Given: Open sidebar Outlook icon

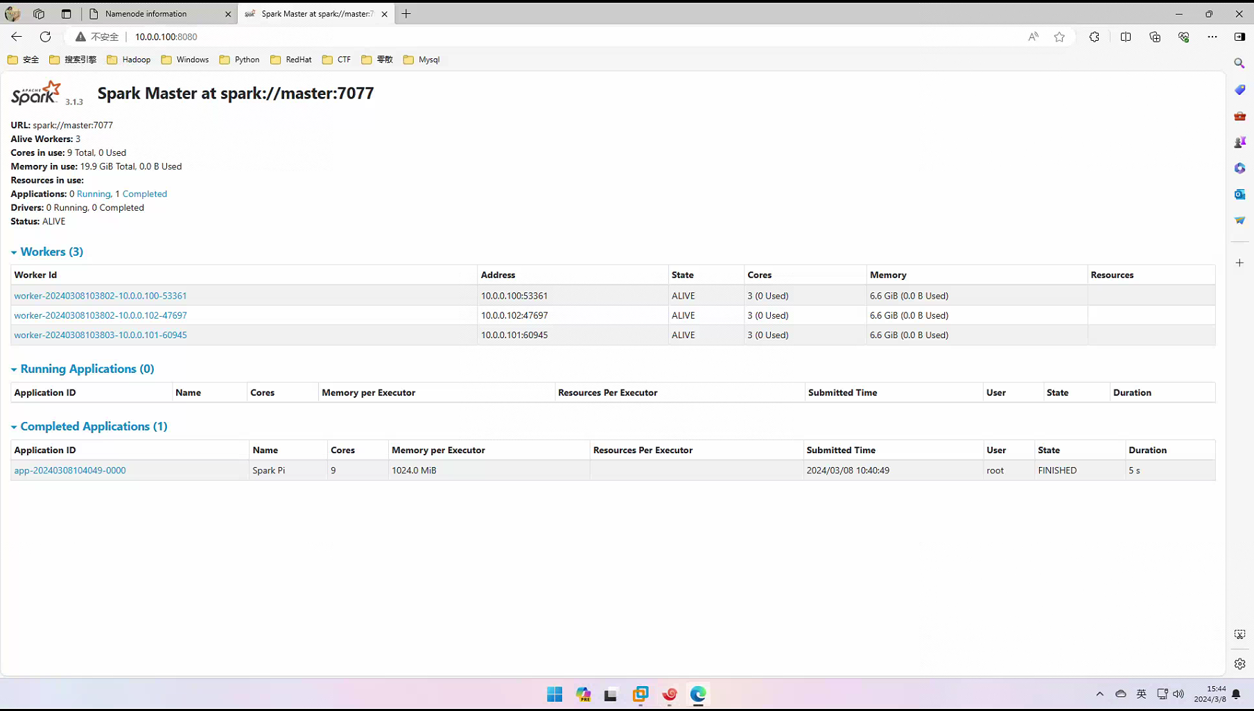Looking at the screenshot, I should pyautogui.click(x=1240, y=195).
